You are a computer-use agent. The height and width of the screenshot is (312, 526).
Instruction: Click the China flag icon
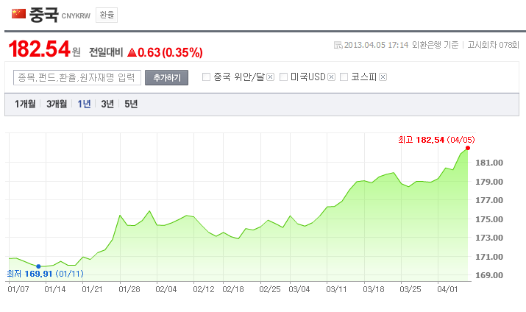pyautogui.click(x=18, y=14)
